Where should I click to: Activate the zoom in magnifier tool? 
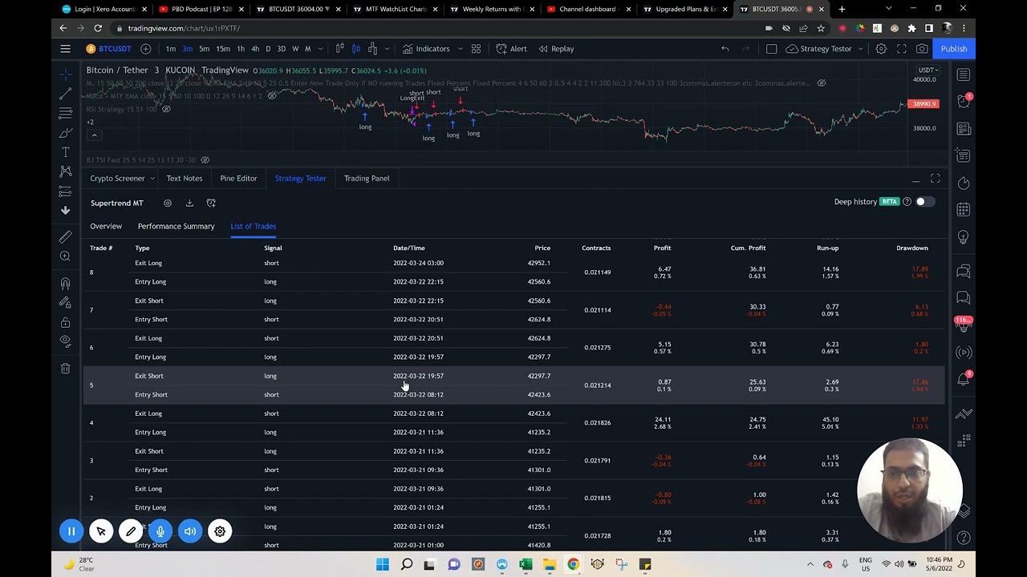pyautogui.click(x=65, y=256)
